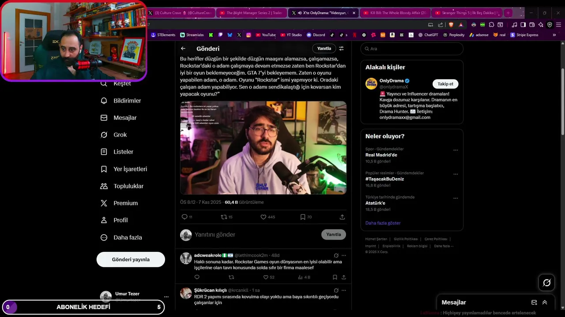
Task: Like the post showing 445 likes
Action: coord(263,217)
